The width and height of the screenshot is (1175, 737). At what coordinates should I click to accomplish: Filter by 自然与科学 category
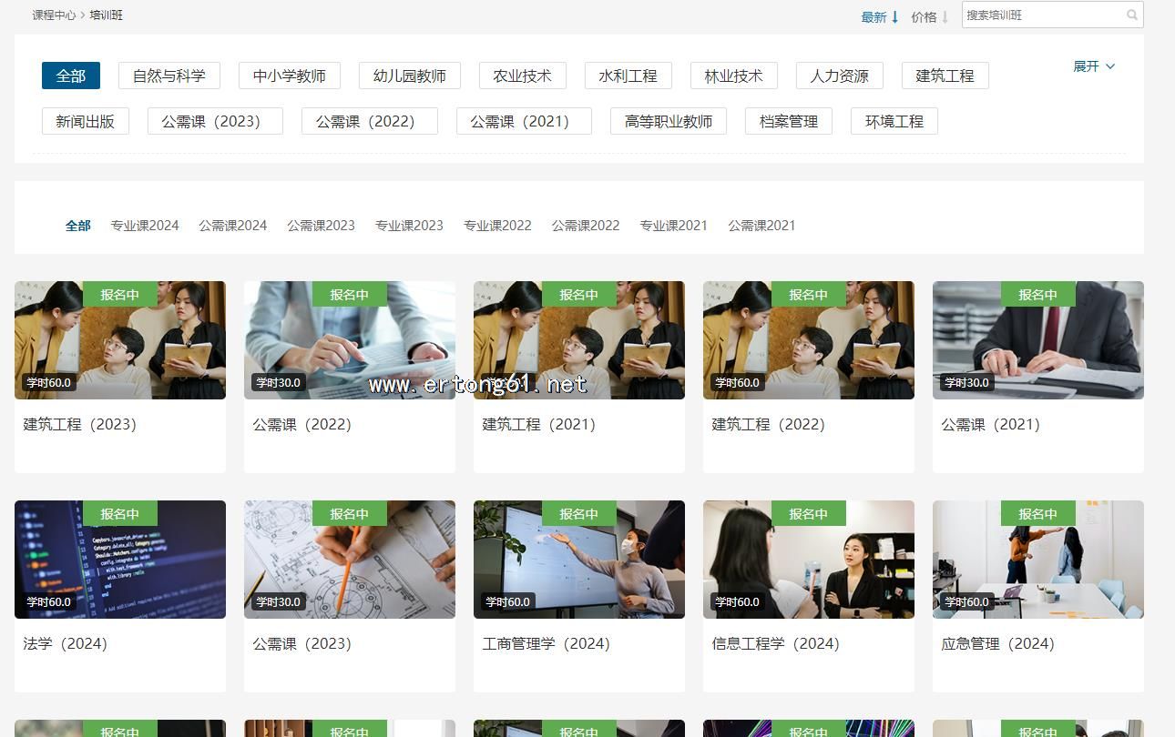(x=169, y=76)
